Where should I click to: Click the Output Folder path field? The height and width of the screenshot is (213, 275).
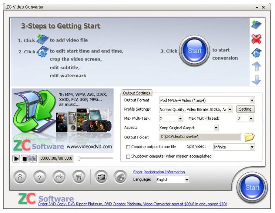[200, 137]
